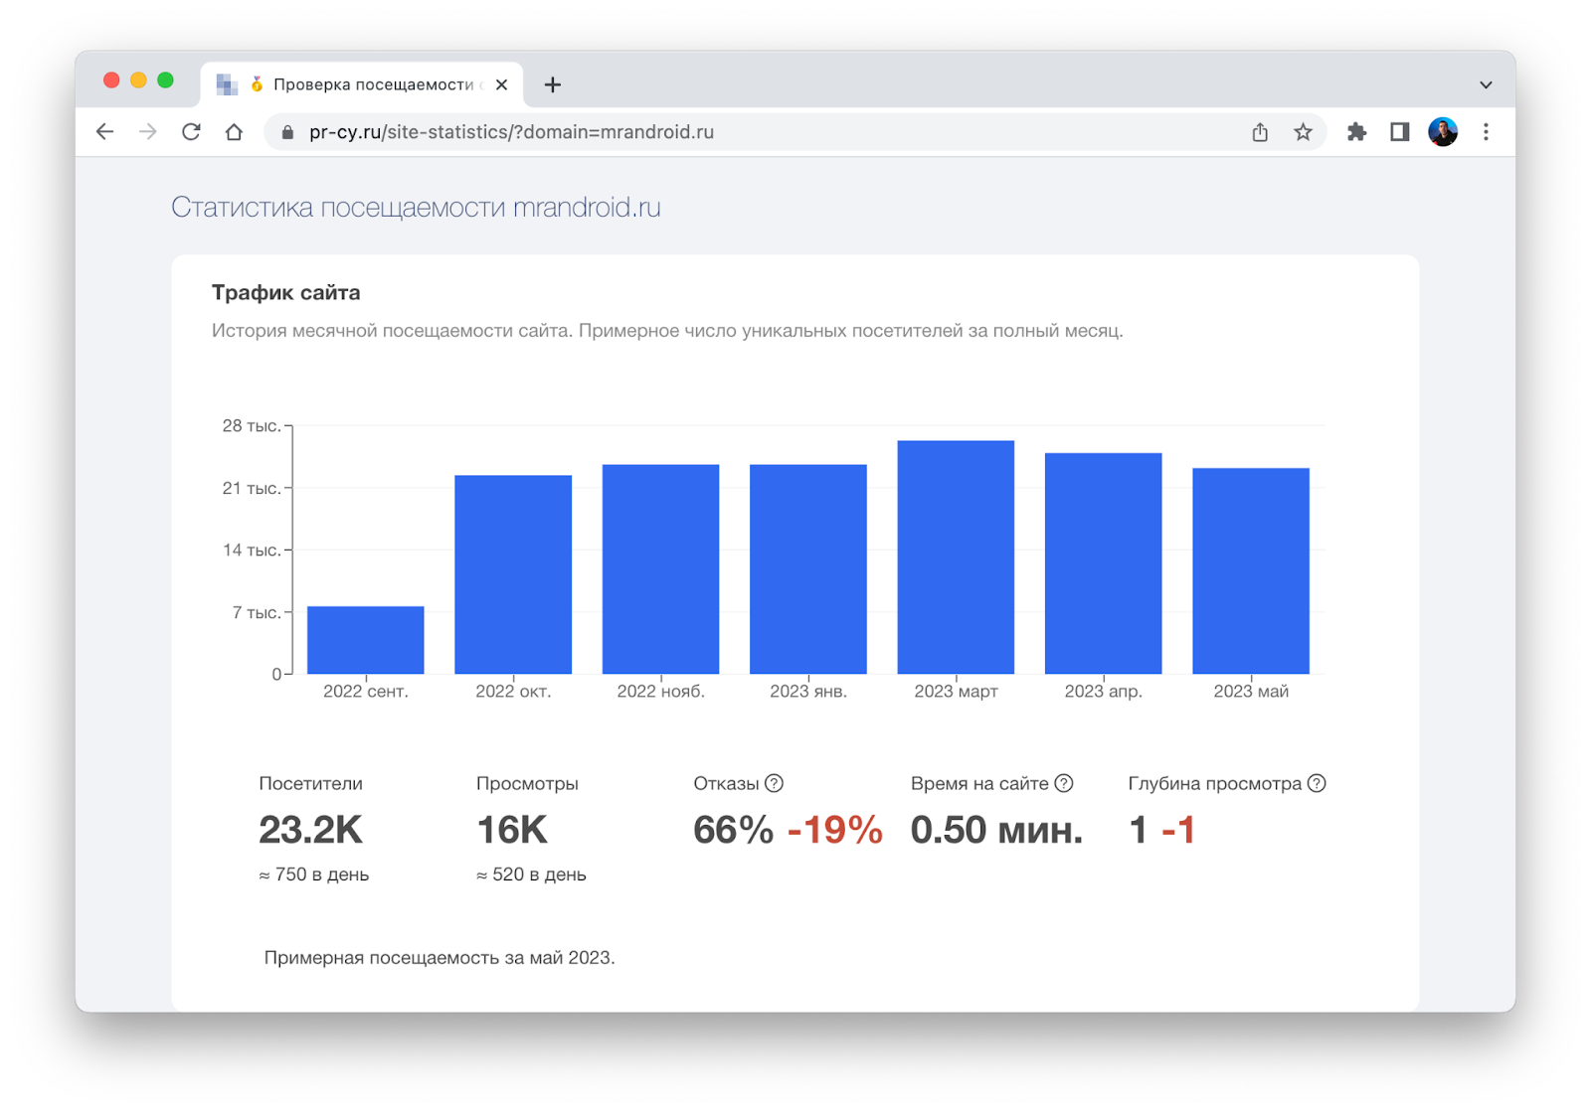Click the 2022 сент. axis label
The image size is (1591, 1112).
coord(366,691)
